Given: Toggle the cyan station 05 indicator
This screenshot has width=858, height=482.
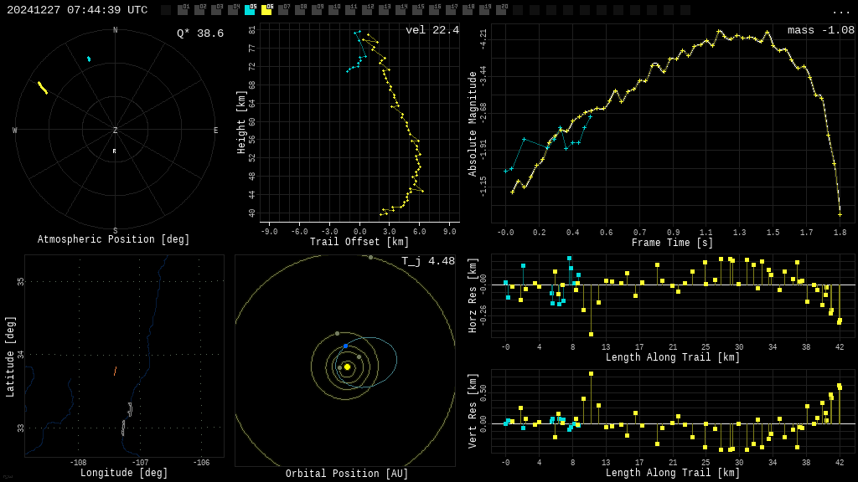Looking at the screenshot, I should point(250,10).
